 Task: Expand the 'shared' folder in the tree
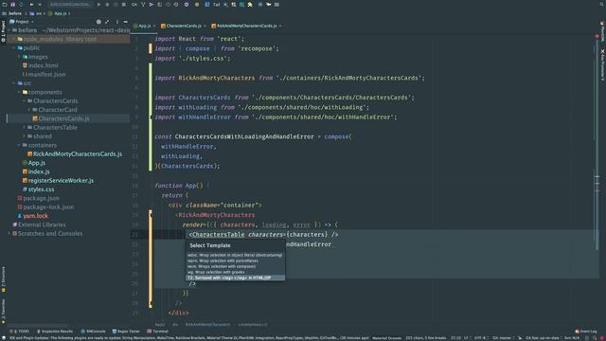pos(24,136)
